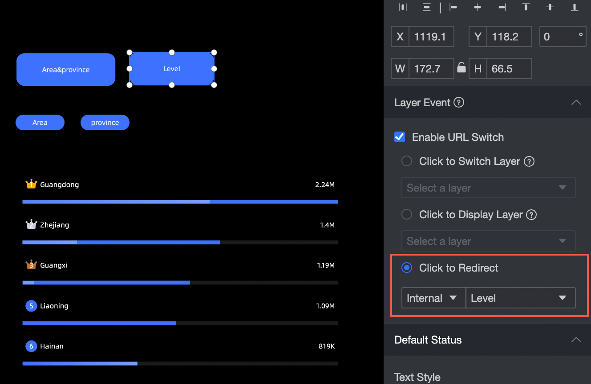The height and width of the screenshot is (384, 591).
Task: Select Click to Switch Layer radio
Action: [407, 161]
